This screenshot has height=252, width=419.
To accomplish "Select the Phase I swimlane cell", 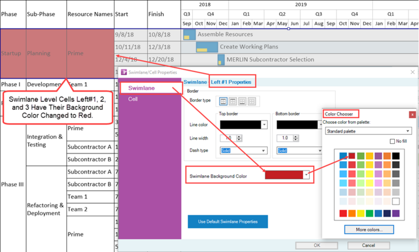I will (x=13, y=85).
